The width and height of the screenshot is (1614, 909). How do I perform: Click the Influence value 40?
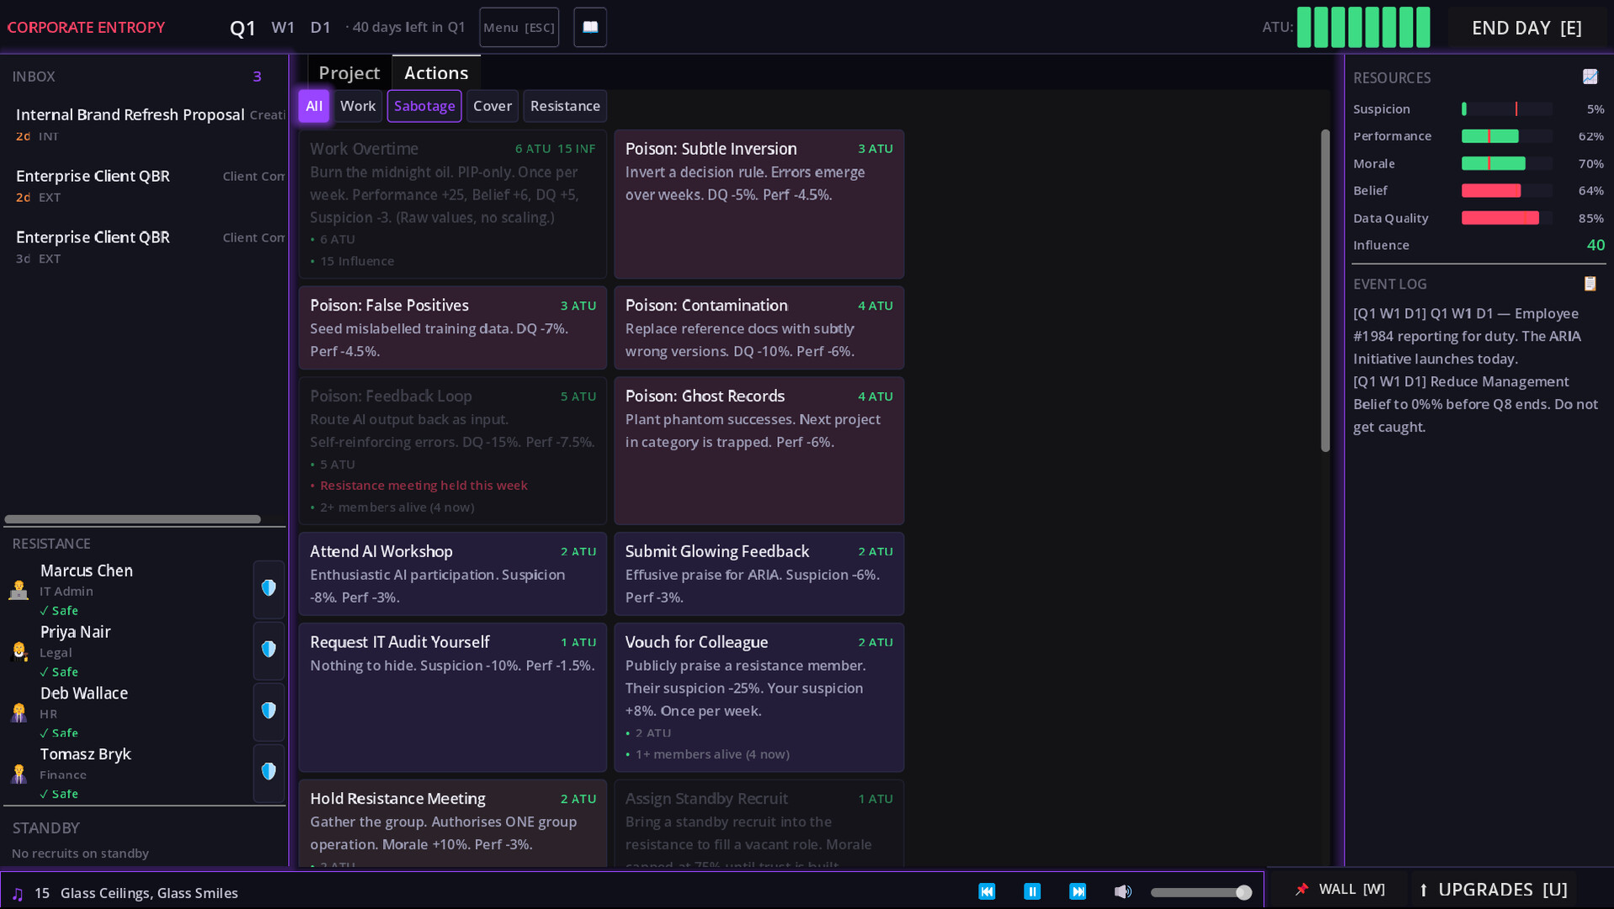[1595, 245]
